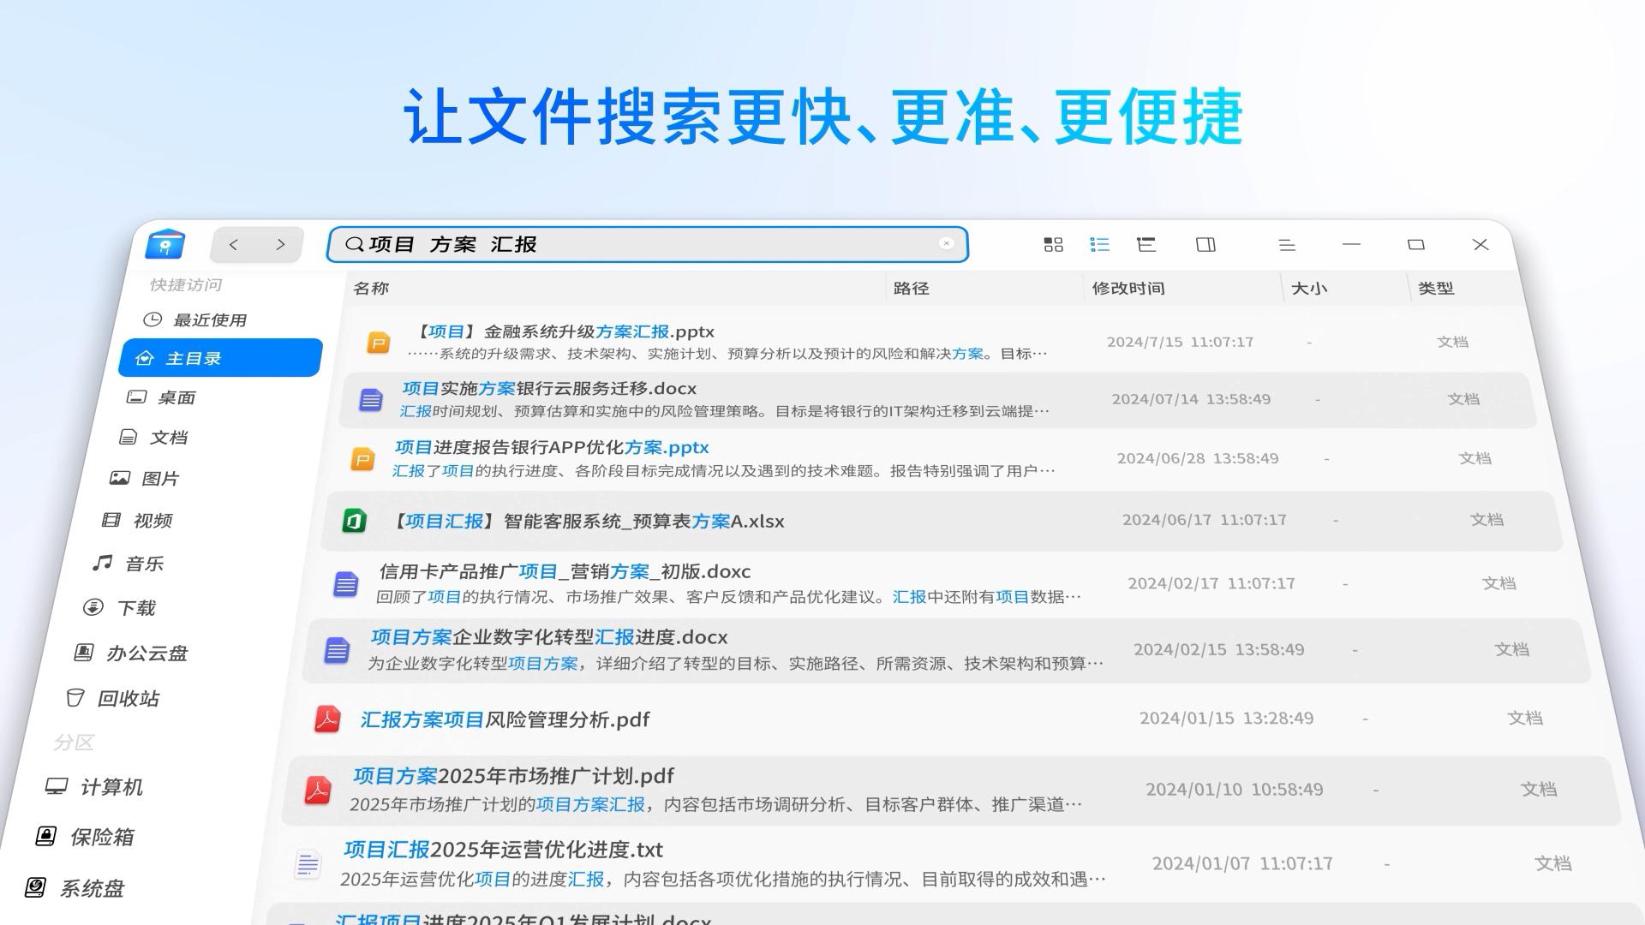This screenshot has width=1645, height=925.
Task: Clear the search box text
Action: tap(946, 243)
